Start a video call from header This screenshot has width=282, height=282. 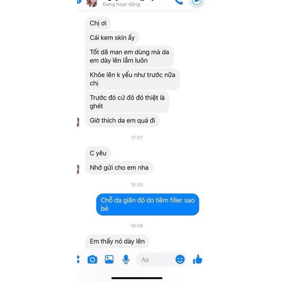pyautogui.click(x=197, y=2)
